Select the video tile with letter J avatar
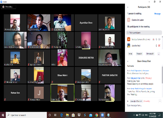 [39, 93]
